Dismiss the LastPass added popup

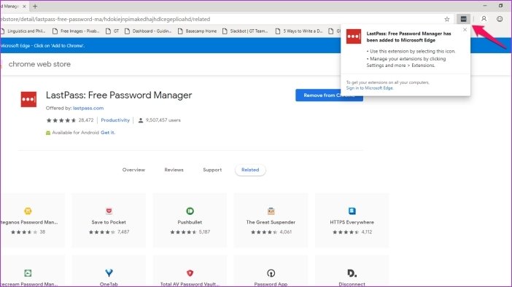465,30
